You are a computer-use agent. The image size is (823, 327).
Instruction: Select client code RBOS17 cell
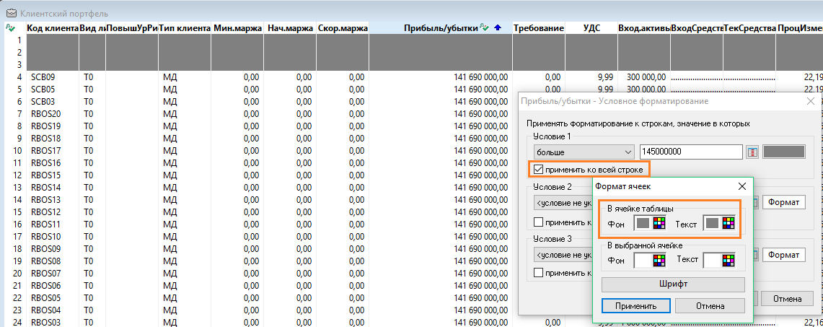tap(53, 151)
